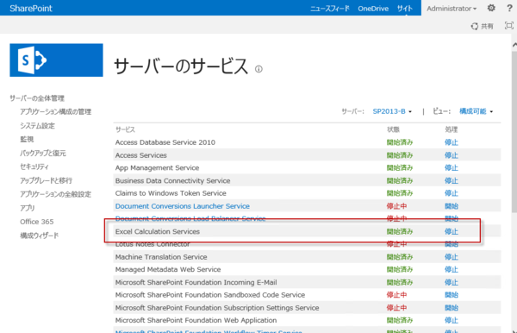Open the view 構成可能 dropdown
Viewport: 517px width, 333px height.
[477, 111]
